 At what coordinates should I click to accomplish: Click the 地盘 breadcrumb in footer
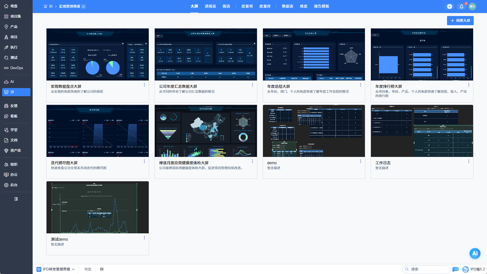[x=88, y=269]
